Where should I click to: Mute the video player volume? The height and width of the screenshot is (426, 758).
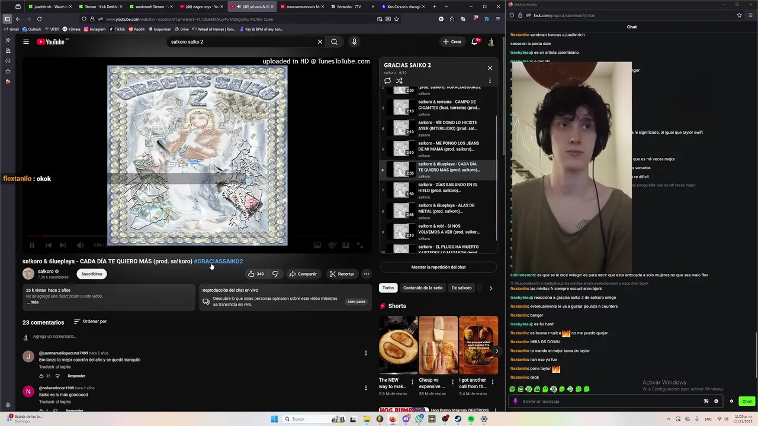[x=81, y=245]
